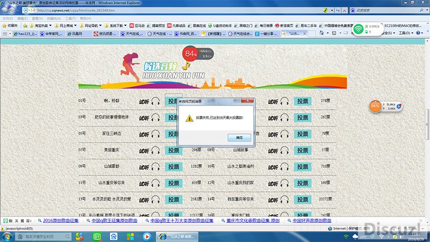Play headphone preview for 家住三峡边
This screenshot has width=430, height=242.
pos(155,134)
